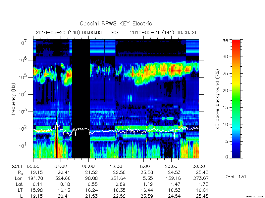
Task: Select the Rs value 21.52
Action: point(91,172)
